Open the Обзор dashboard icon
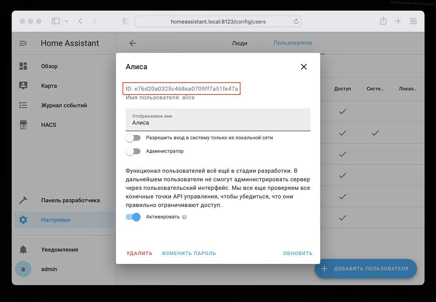The image size is (436, 302). [x=23, y=66]
